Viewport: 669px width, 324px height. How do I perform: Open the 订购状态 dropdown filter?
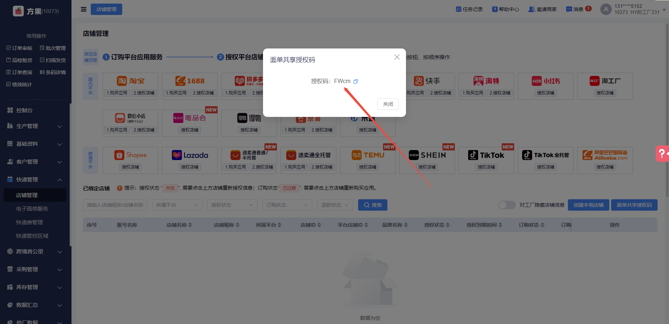(x=287, y=205)
